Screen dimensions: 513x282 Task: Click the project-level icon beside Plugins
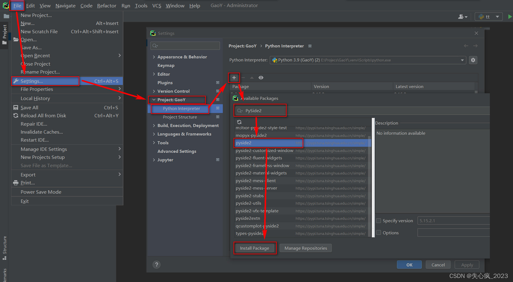[x=218, y=83]
